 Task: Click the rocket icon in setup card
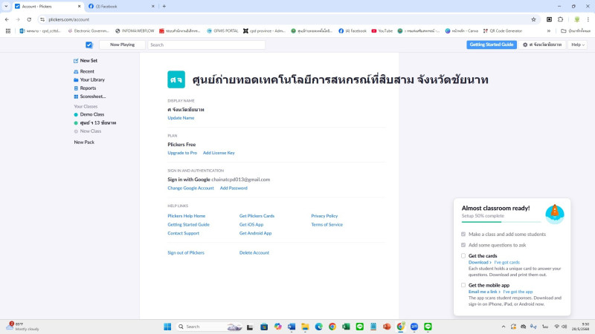[x=554, y=214]
